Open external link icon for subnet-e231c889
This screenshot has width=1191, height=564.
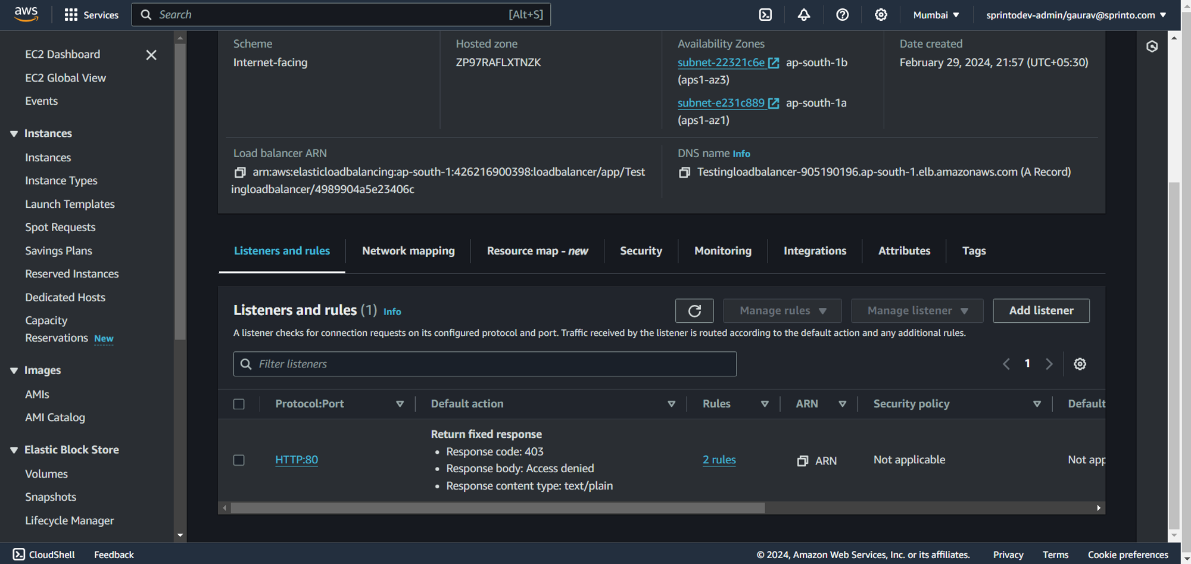(x=774, y=103)
